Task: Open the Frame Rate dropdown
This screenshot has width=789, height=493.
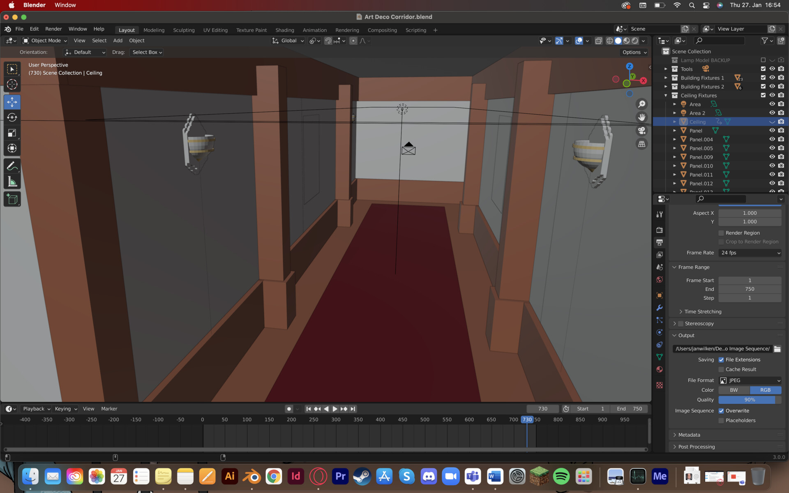Action: click(750, 253)
